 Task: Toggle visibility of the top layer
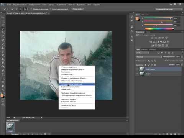point(137,69)
